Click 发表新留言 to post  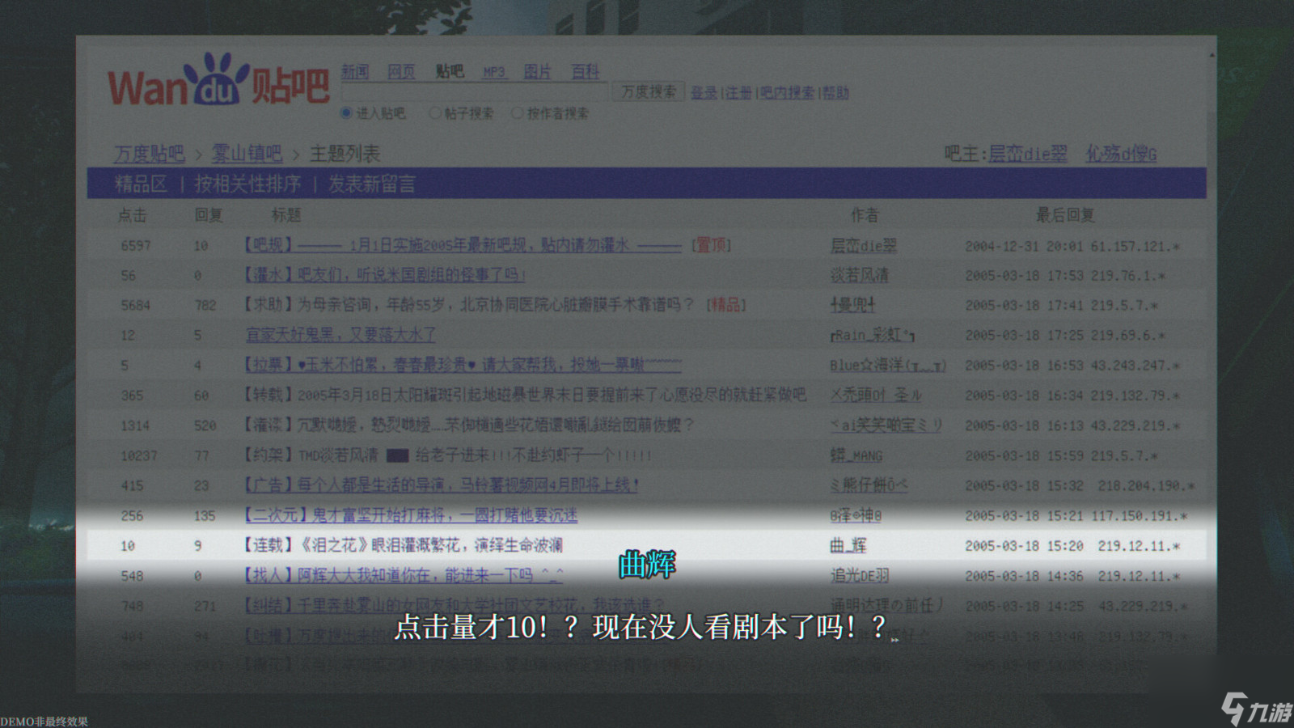click(372, 184)
